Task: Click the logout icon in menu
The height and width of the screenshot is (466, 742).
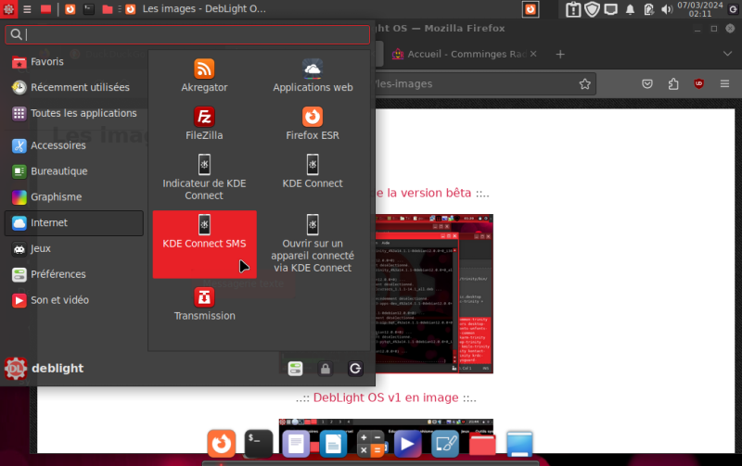Action: pyautogui.click(x=355, y=369)
